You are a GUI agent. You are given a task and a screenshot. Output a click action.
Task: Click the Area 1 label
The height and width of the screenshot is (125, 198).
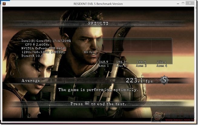104,66
